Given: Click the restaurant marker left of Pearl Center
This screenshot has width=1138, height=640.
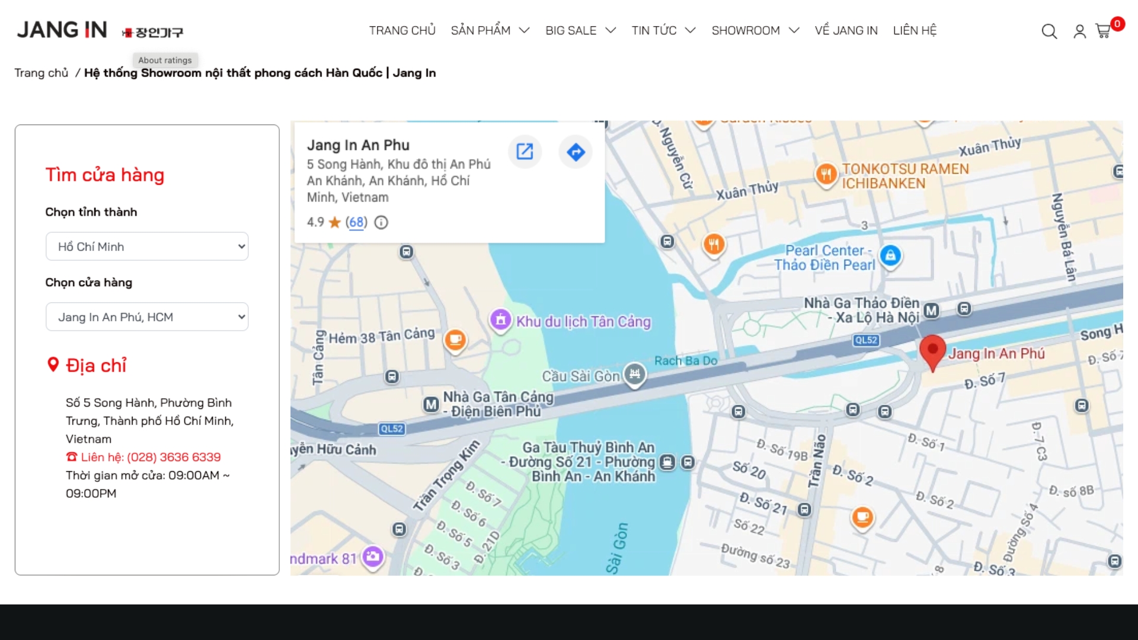Looking at the screenshot, I should [714, 244].
